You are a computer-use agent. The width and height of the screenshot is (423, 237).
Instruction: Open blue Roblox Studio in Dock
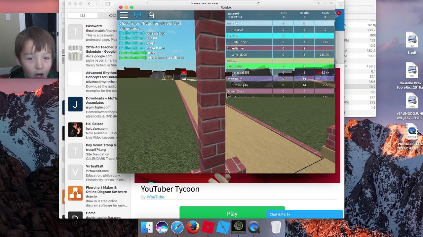click(x=223, y=227)
